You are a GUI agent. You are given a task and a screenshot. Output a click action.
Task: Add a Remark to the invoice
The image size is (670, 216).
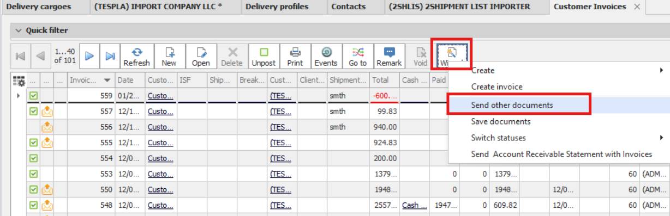(x=389, y=56)
